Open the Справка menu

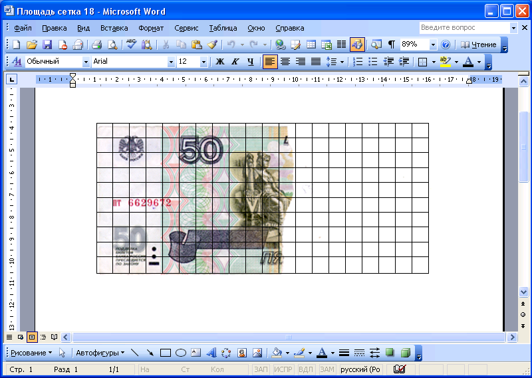click(x=290, y=28)
